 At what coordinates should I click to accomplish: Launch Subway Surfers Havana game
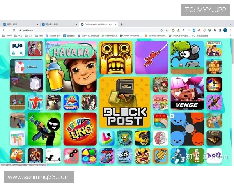(x=71, y=67)
